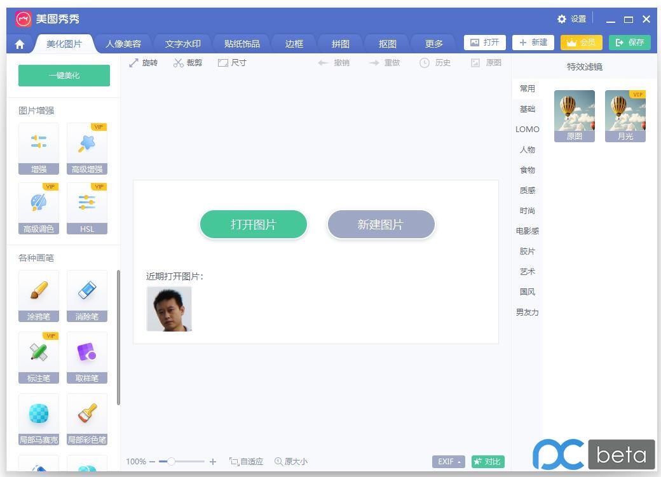Screen dimensions: 661x477
Task: Select the 基础 filter category
Action: click(x=527, y=109)
